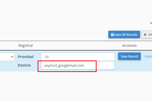This screenshot has width=152, height=101.
Task: Click the value 10 in the priority box
Action: [46, 57]
